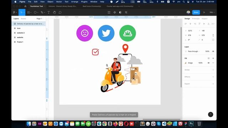Open the Page 1 dropdown

click(x=40, y=19)
